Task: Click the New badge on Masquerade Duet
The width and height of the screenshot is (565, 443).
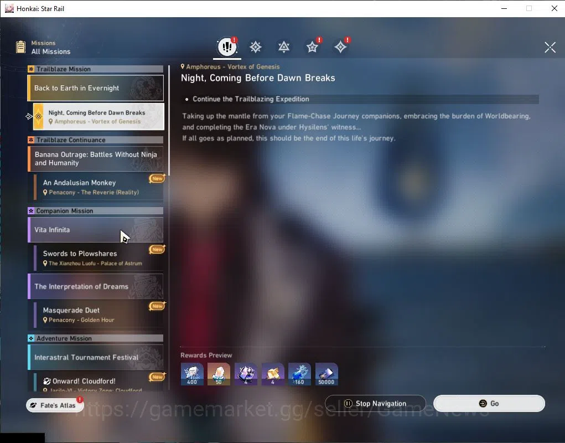Action: click(157, 306)
